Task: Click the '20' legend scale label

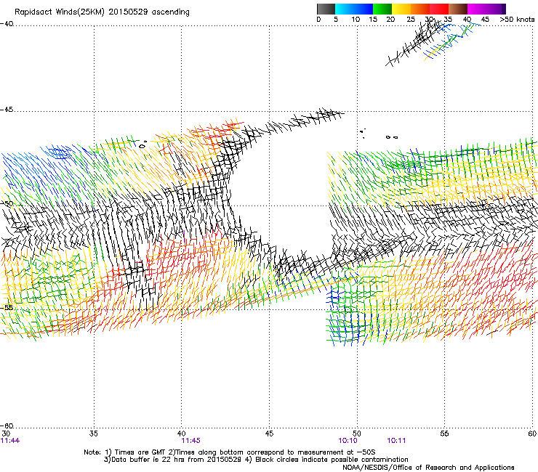Action: (x=390, y=20)
